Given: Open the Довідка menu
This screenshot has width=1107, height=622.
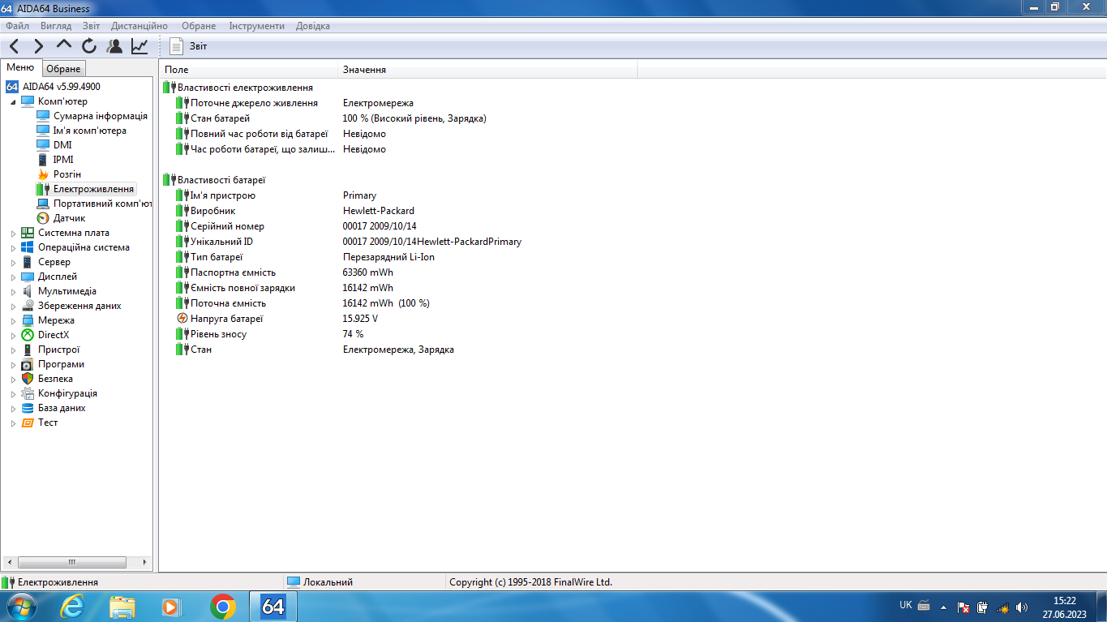Looking at the screenshot, I should [x=313, y=26].
